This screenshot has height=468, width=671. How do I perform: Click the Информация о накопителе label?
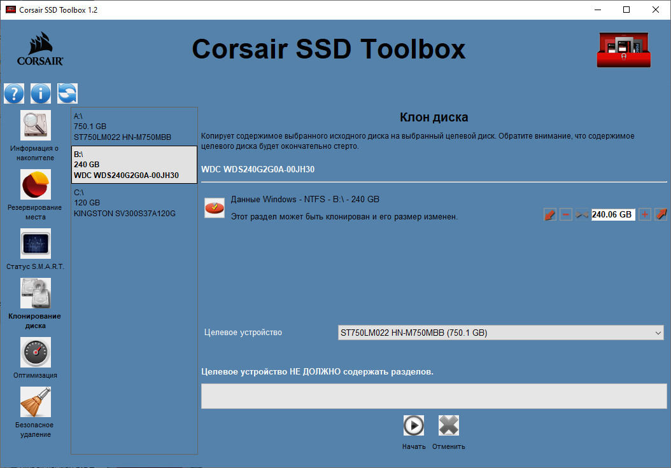coord(34,153)
